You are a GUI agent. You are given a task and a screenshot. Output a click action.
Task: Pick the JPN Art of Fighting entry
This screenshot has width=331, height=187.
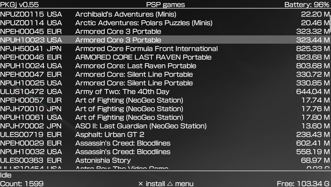point(165,109)
